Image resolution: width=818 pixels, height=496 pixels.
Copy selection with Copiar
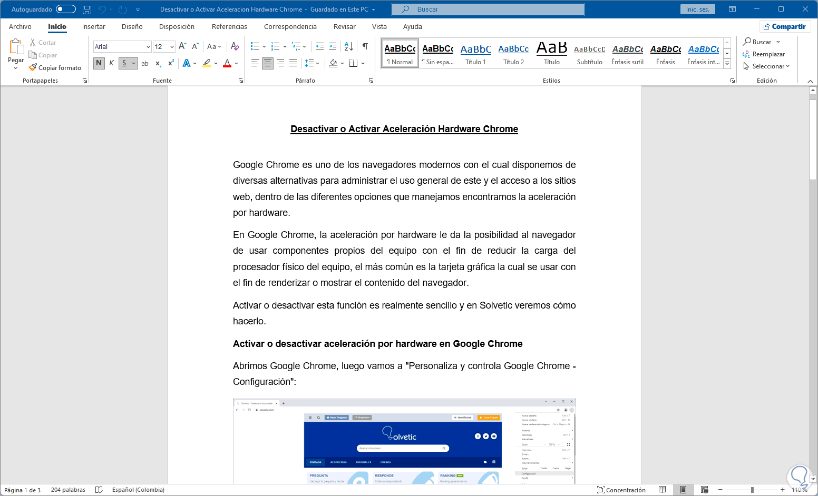click(x=43, y=55)
